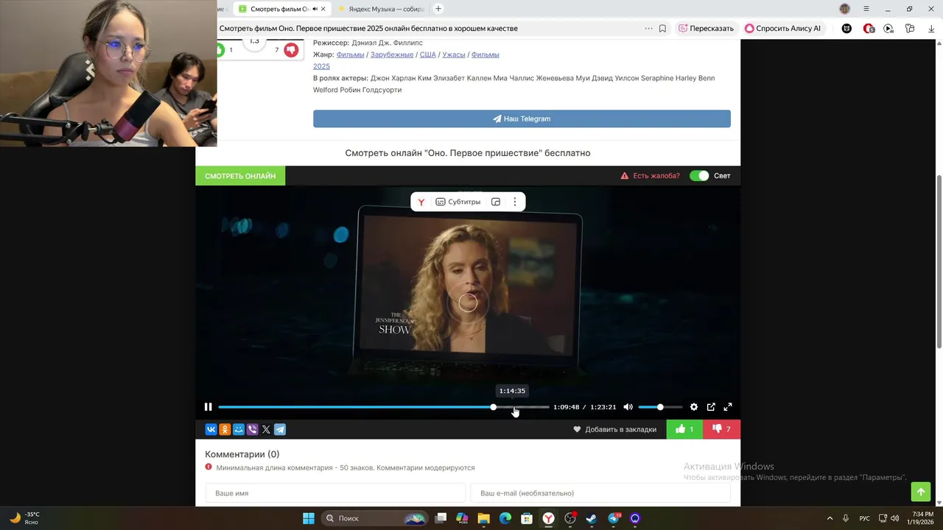This screenshot has height=530, width=943.
Task: Click Спросить Алису AI
Action: (x=783, y=29)
